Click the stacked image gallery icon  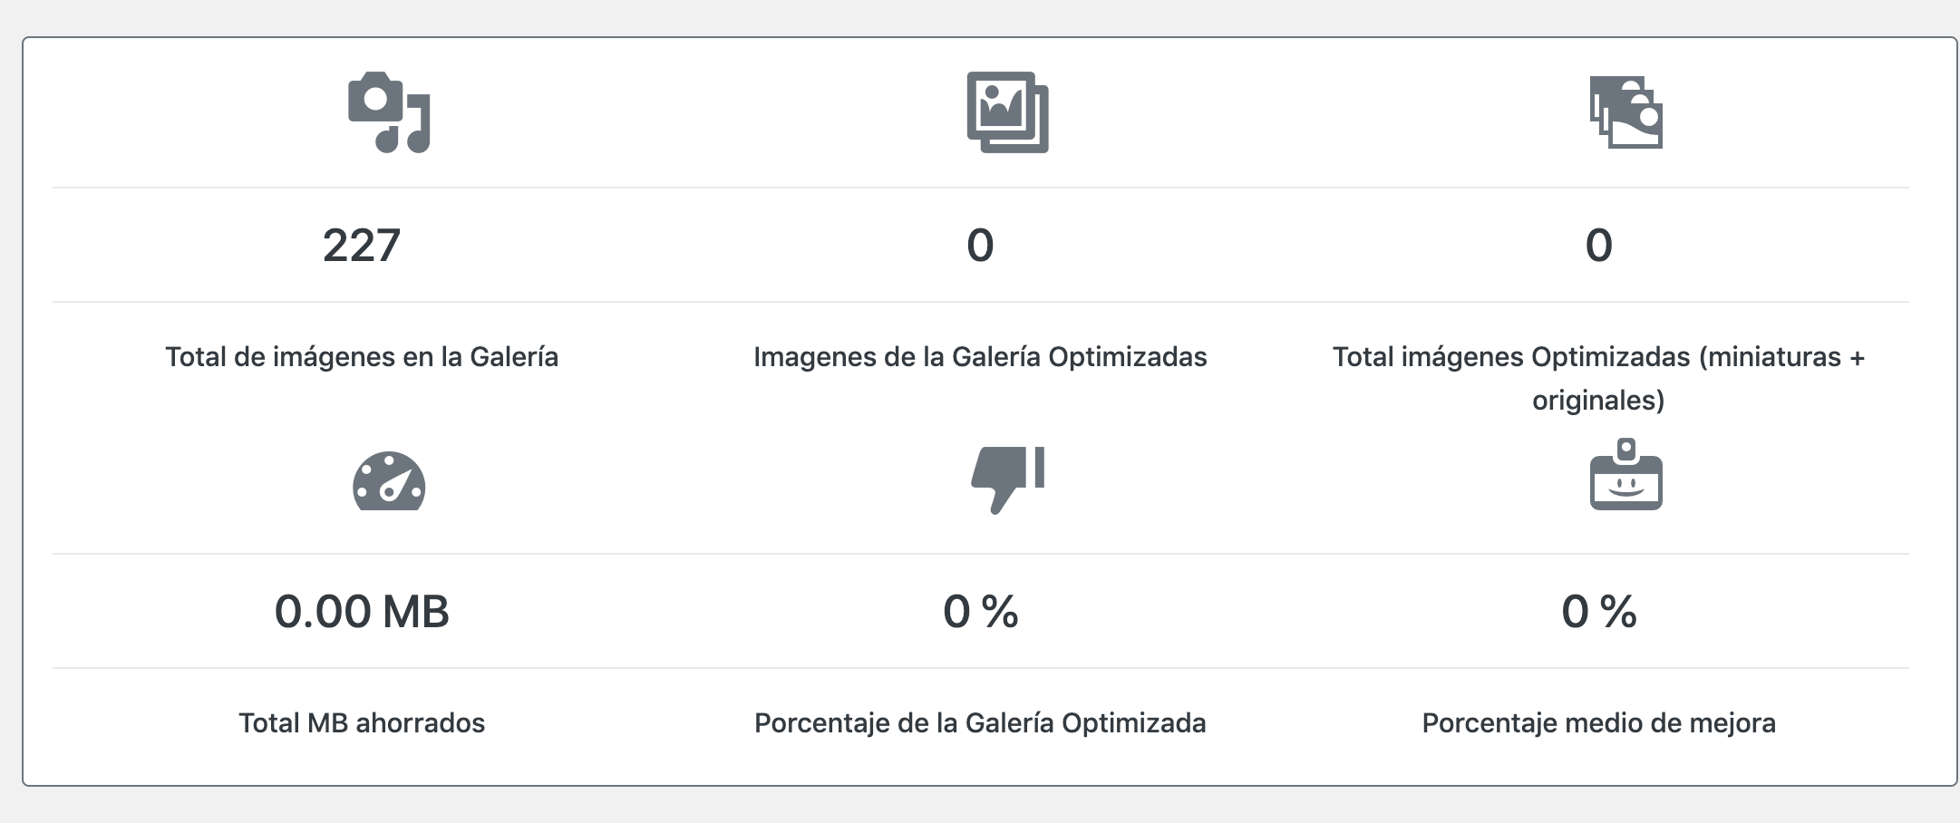(x=1007, y=112)
